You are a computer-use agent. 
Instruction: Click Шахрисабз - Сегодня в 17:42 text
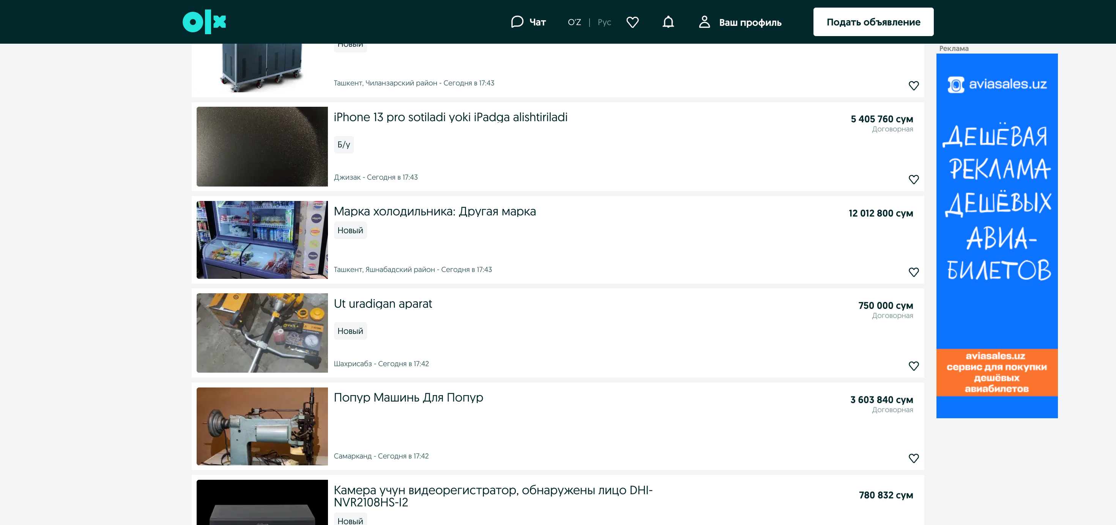381,364
